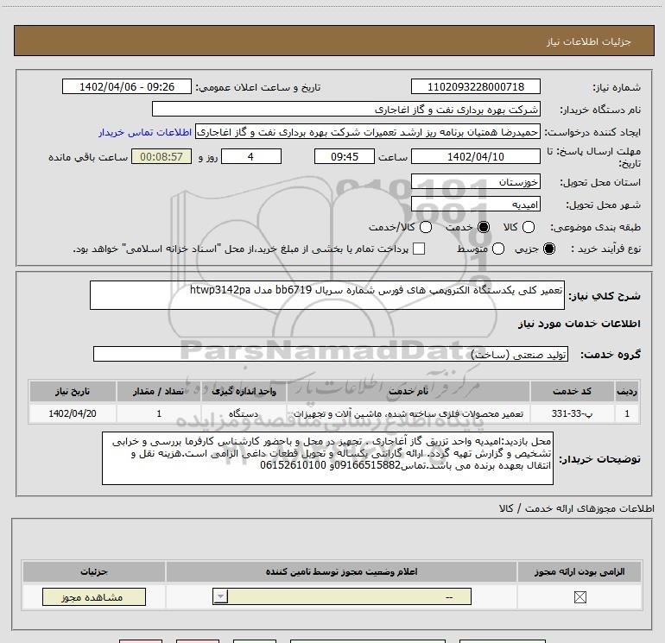
Task: Click the service group field تولید صنعتی
Action: point(331,355)
